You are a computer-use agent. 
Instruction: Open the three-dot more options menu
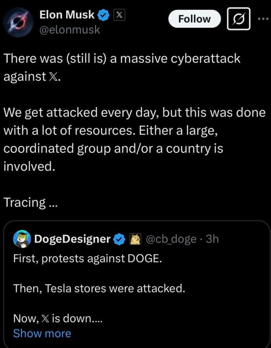(264, 18)
